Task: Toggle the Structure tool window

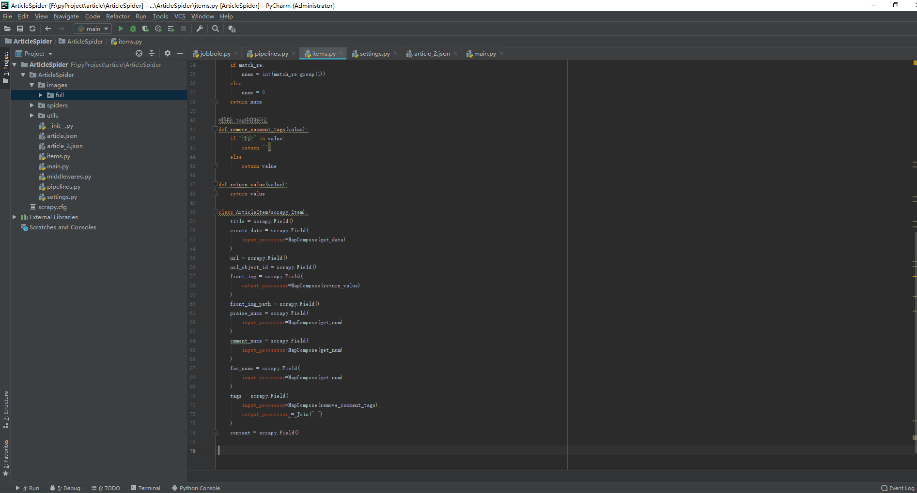Action: point(6,409)
